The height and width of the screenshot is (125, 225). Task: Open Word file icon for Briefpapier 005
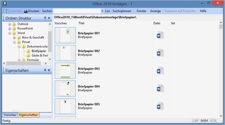[160, 106]
